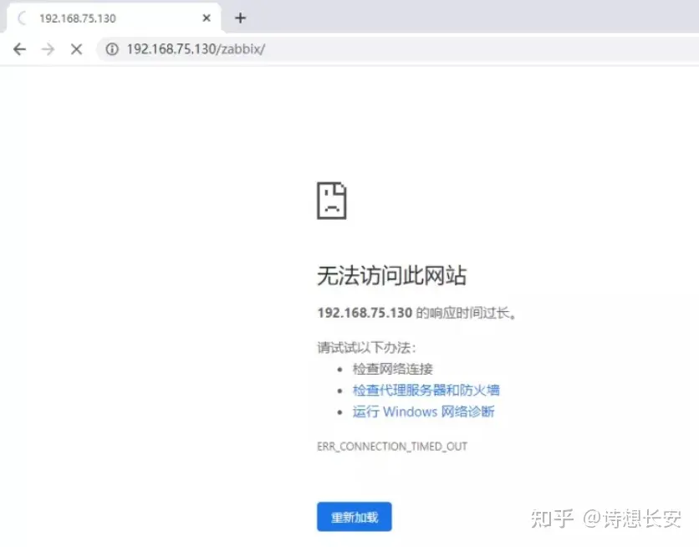The image size is (699, 547).
Task: Click the @诗想长安 watermark text
Action: (x=632, y=519)
